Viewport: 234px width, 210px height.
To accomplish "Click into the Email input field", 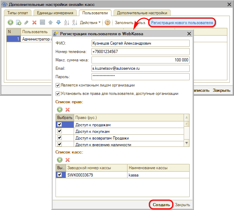I will tap(140, 68).
